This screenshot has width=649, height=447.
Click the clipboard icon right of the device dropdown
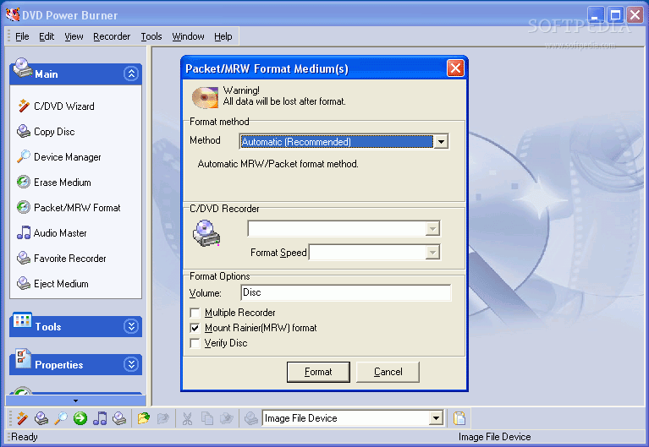[x=459, y=418]
